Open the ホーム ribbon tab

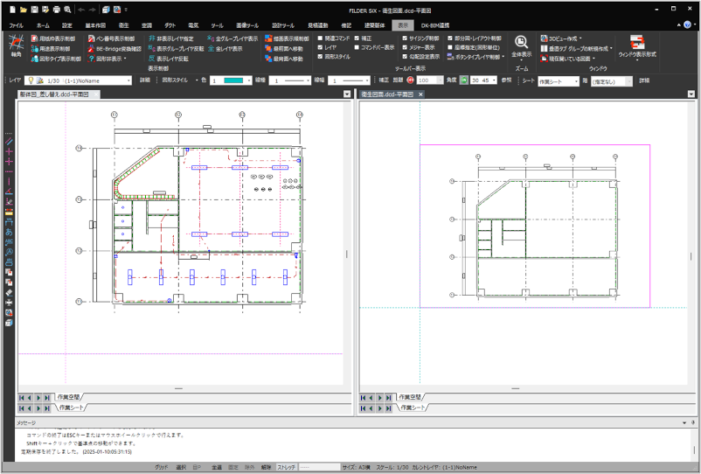click(x=43, y=25)
